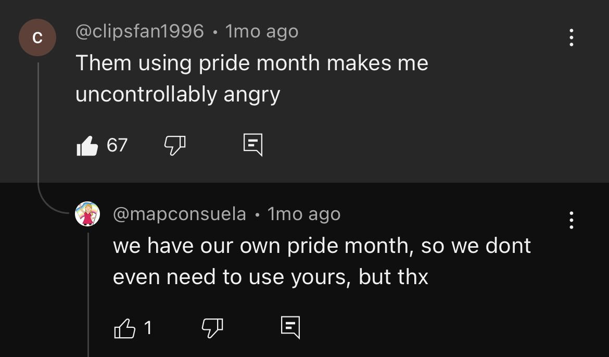Reply to @clipsfan1996's comment
609x357 pixels.
pos(253,145)
